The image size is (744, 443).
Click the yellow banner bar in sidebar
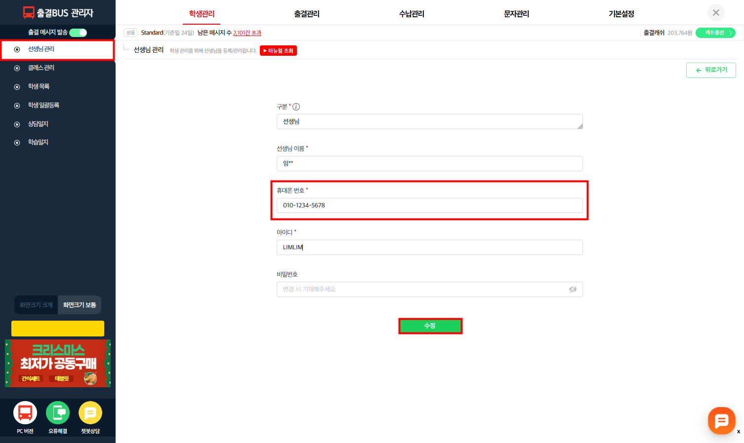click(x=58, y=329)
